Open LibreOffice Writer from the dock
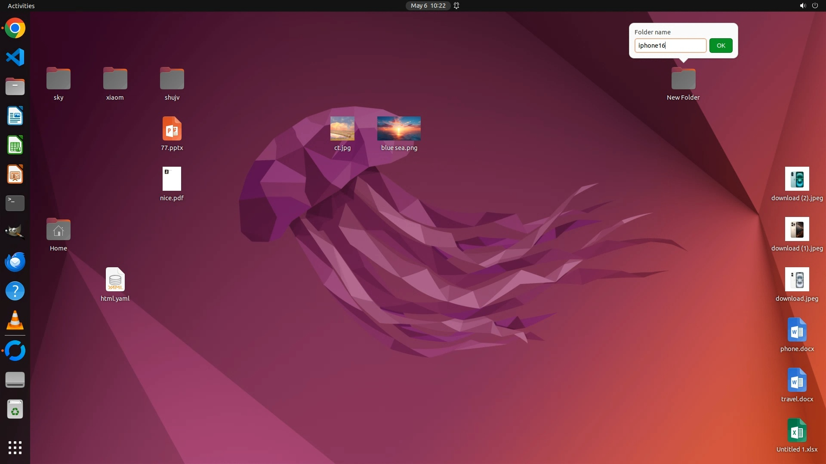The height and width of the screenshot is (464, 826). [15, 116]
